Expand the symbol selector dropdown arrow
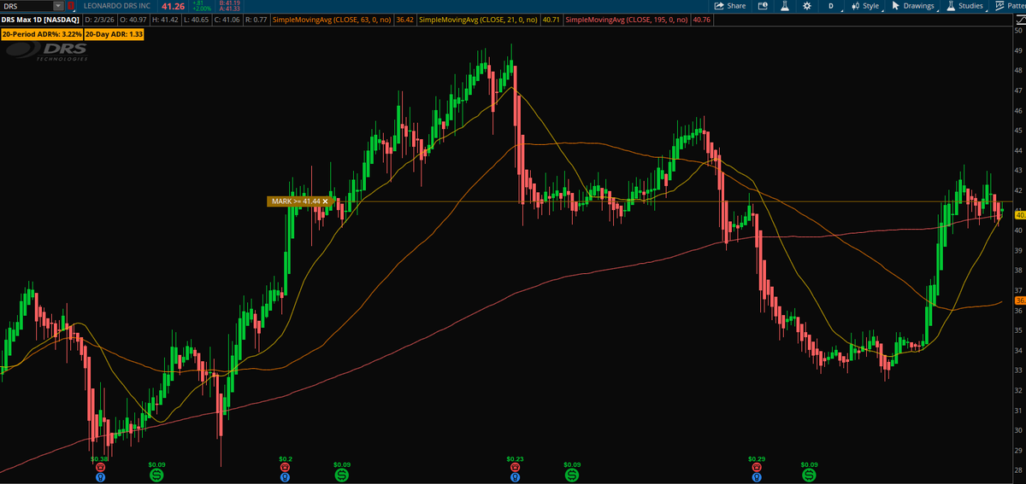Viewport: 1026px width, 484px height. point(58,6)
